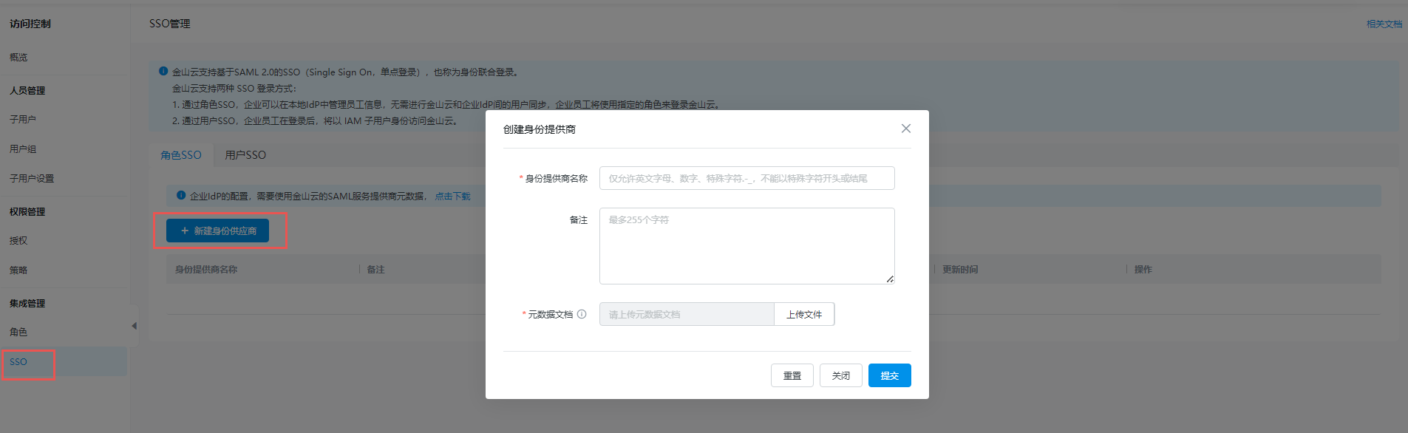Select 策略 in the sidebar
Screen dimensions: 1408x433
(x=18, y=270)
